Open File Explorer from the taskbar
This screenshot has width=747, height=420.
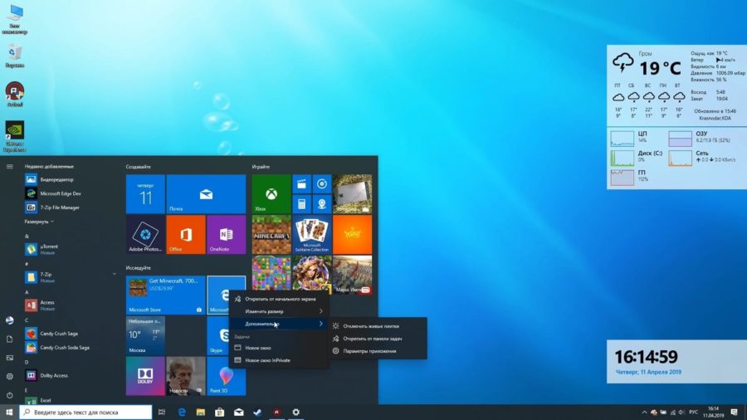201,412
